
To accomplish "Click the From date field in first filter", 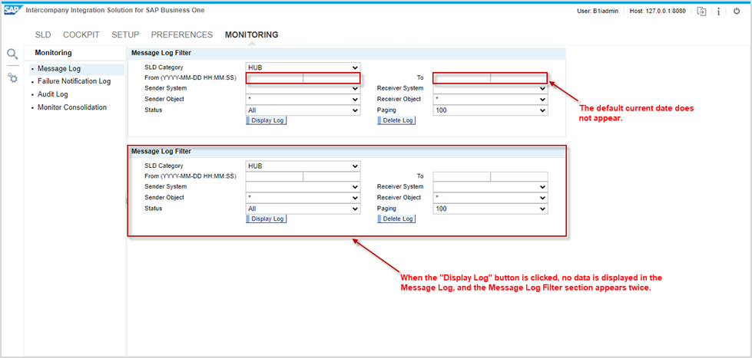I will click(x=274, y=78).
